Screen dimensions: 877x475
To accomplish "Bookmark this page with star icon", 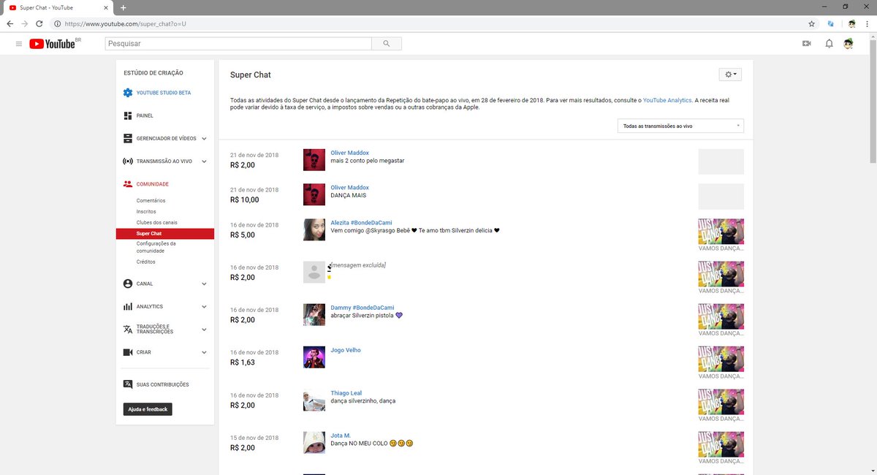I will [x=811, y=23].
